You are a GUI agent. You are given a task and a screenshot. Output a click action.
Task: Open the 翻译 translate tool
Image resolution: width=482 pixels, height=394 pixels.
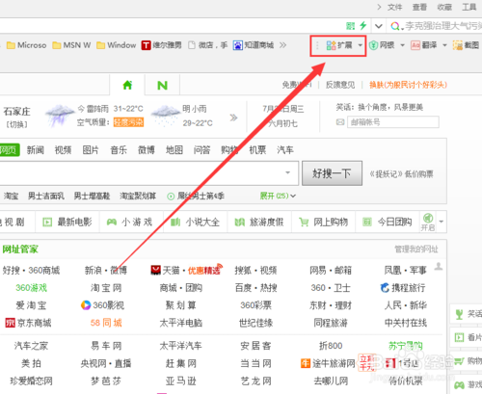point(424,45)
